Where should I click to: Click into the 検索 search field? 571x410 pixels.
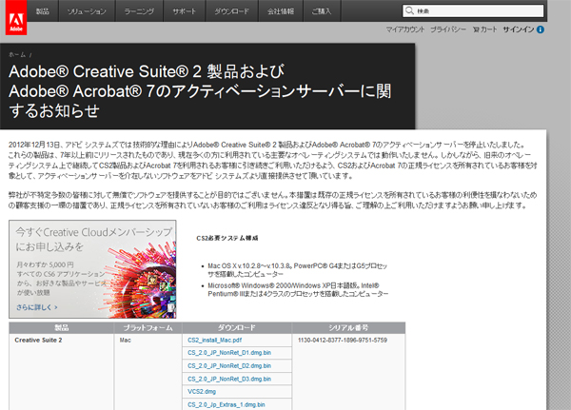coord(473,10)
